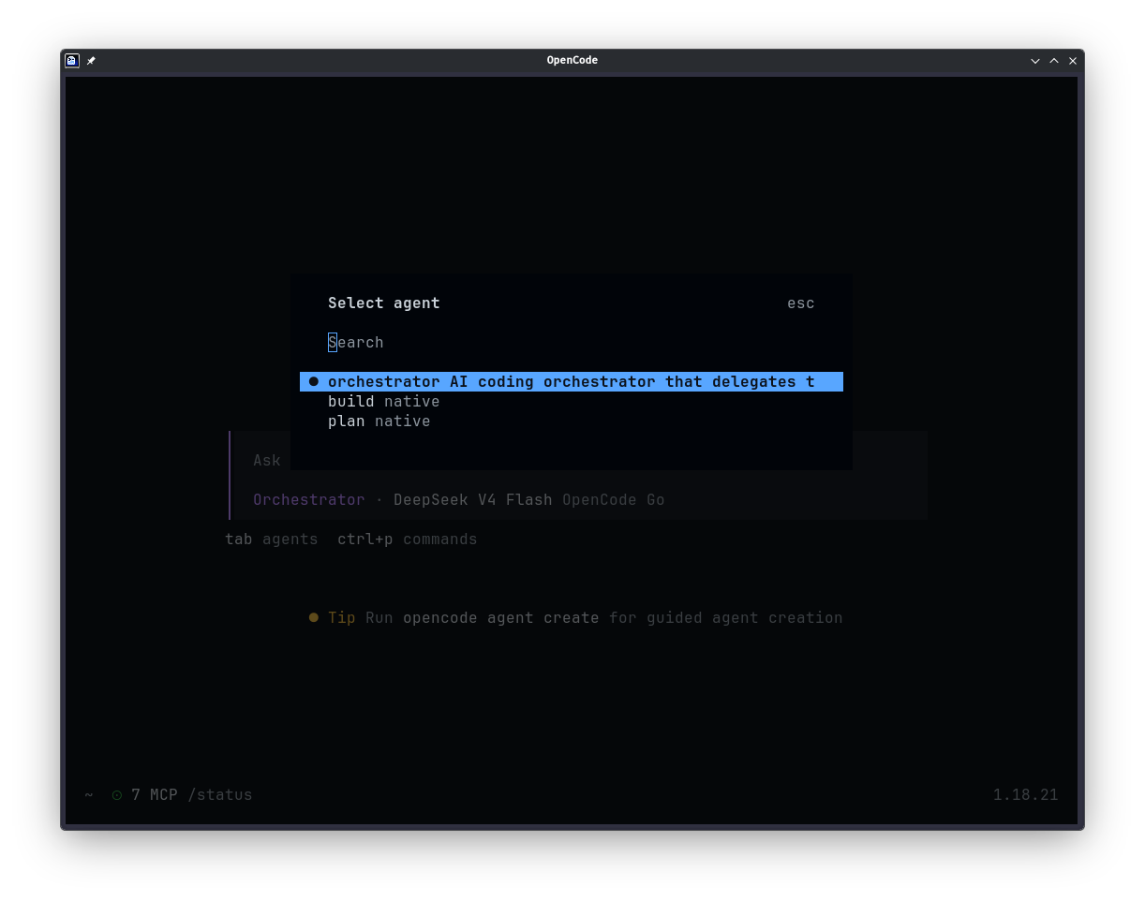1145x902 pixels.
Task: Focus the Search field in agent dialog
Action: click(x=572, y=342)
